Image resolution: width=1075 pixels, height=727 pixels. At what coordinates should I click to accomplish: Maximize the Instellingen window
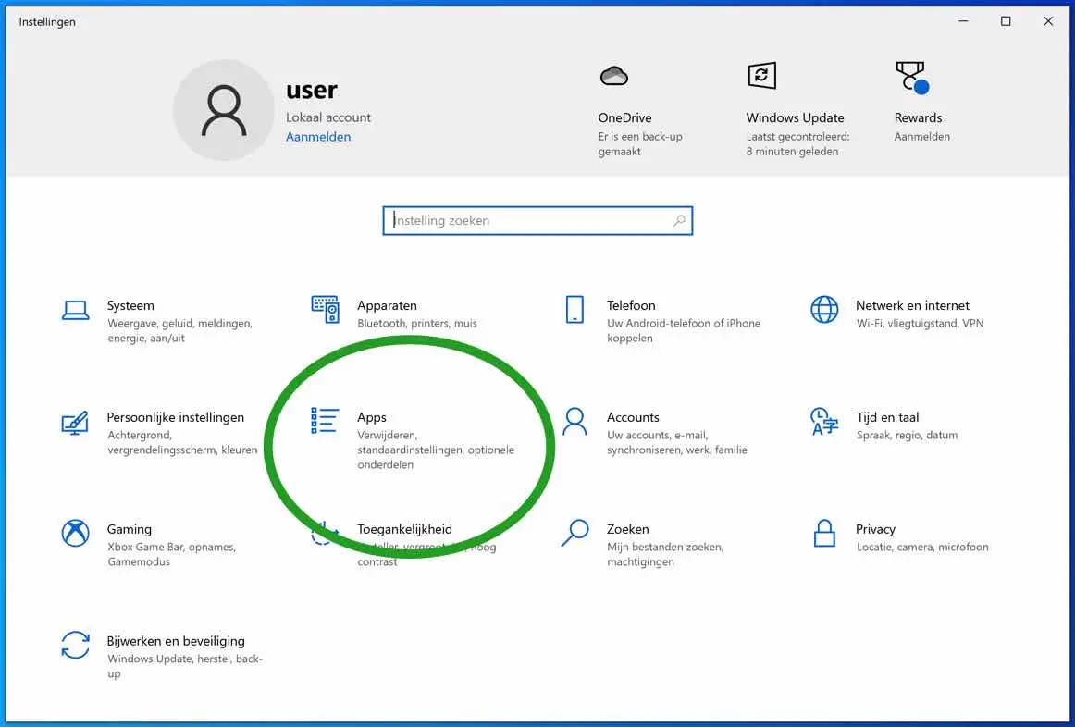(1006, 21)
